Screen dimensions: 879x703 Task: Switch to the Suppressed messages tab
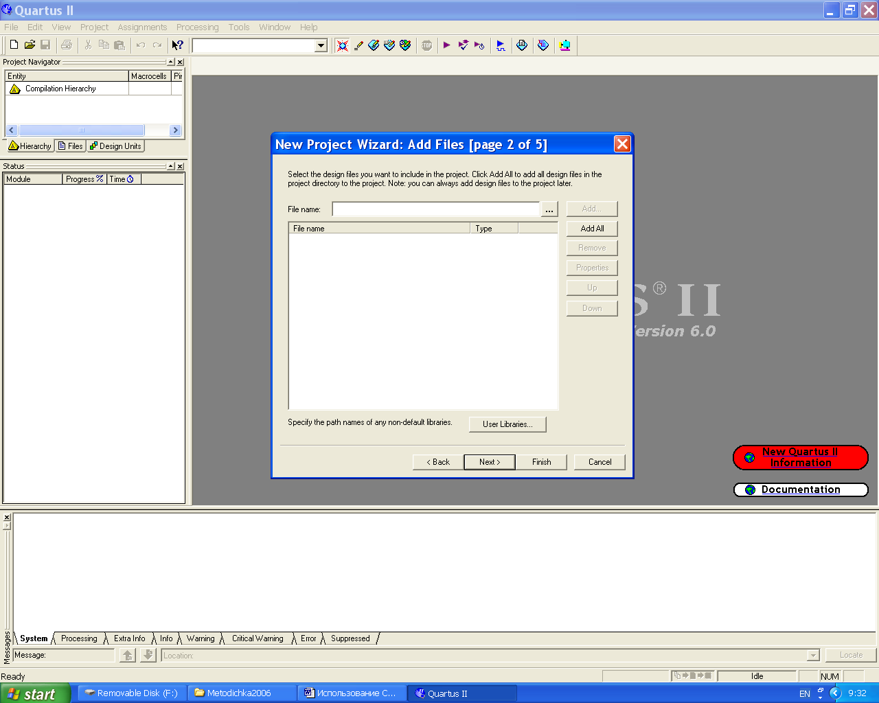[x=350, y=638]
